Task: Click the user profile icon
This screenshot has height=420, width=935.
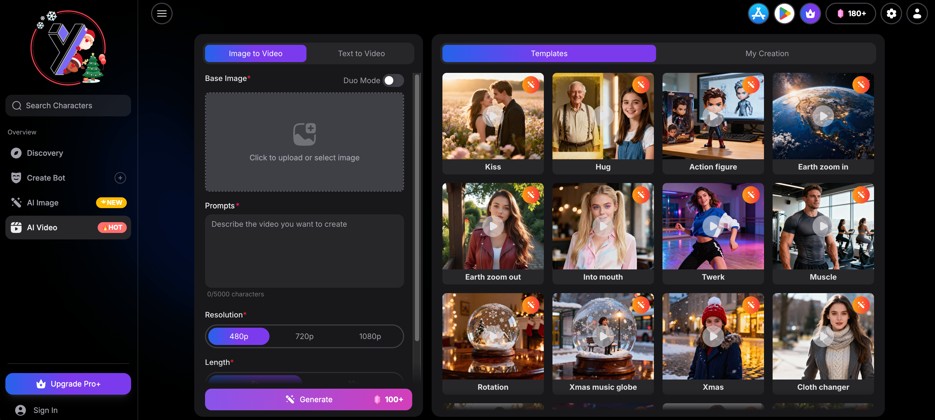Action: [917, 13]
